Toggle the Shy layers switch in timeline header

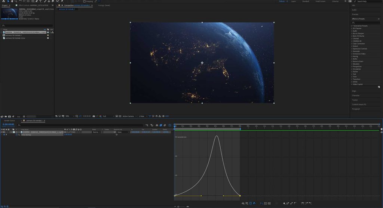(x=157, y=125)
